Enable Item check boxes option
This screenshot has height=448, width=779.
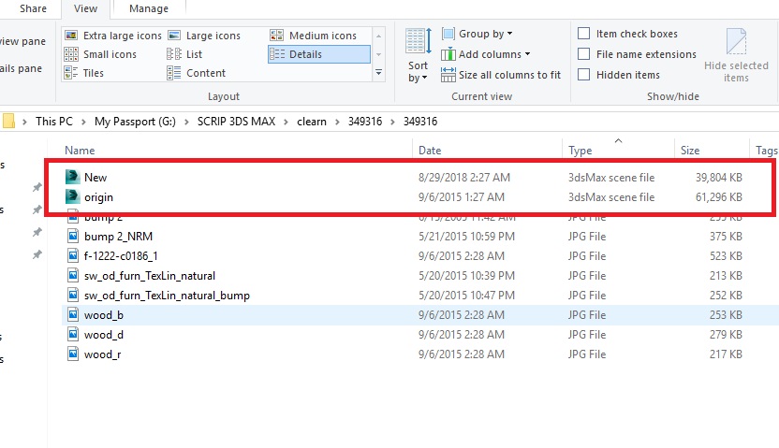coord(584,35)
